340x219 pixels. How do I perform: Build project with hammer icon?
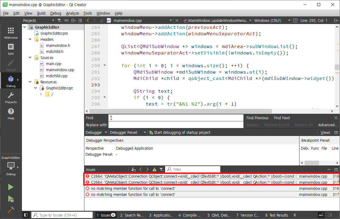pyautogui.click(x=11, y=210)
